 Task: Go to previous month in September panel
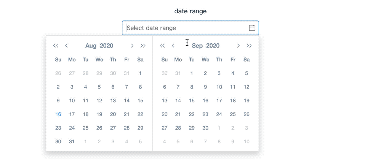pos(173,46)
